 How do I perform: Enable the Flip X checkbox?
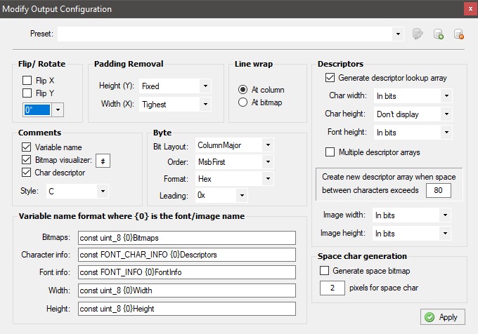pos(27,80)
